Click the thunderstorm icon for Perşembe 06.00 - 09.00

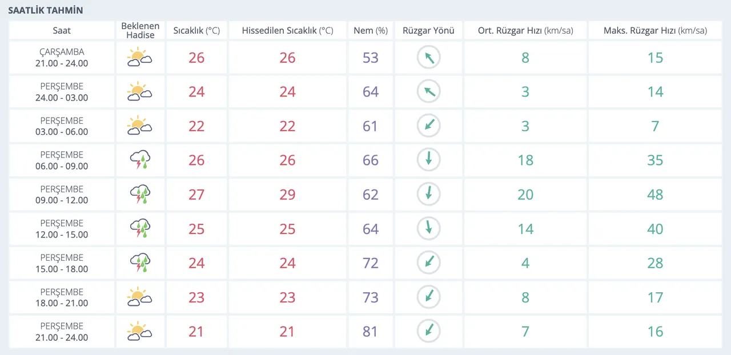pyautogui.click(x=140, y=160)
